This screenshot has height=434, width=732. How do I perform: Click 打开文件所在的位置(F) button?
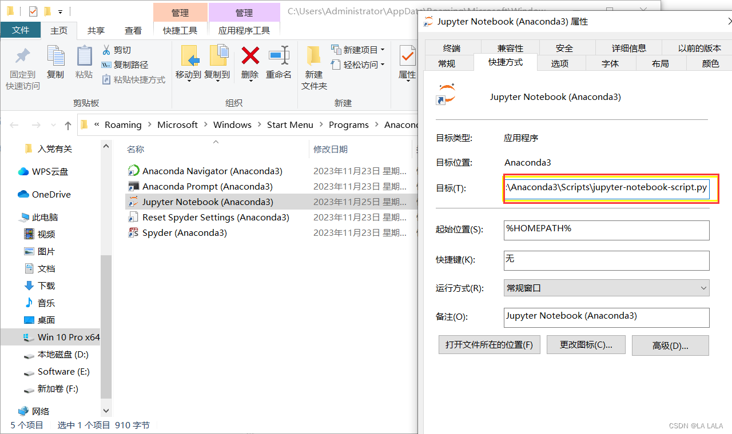coord(489,345)
